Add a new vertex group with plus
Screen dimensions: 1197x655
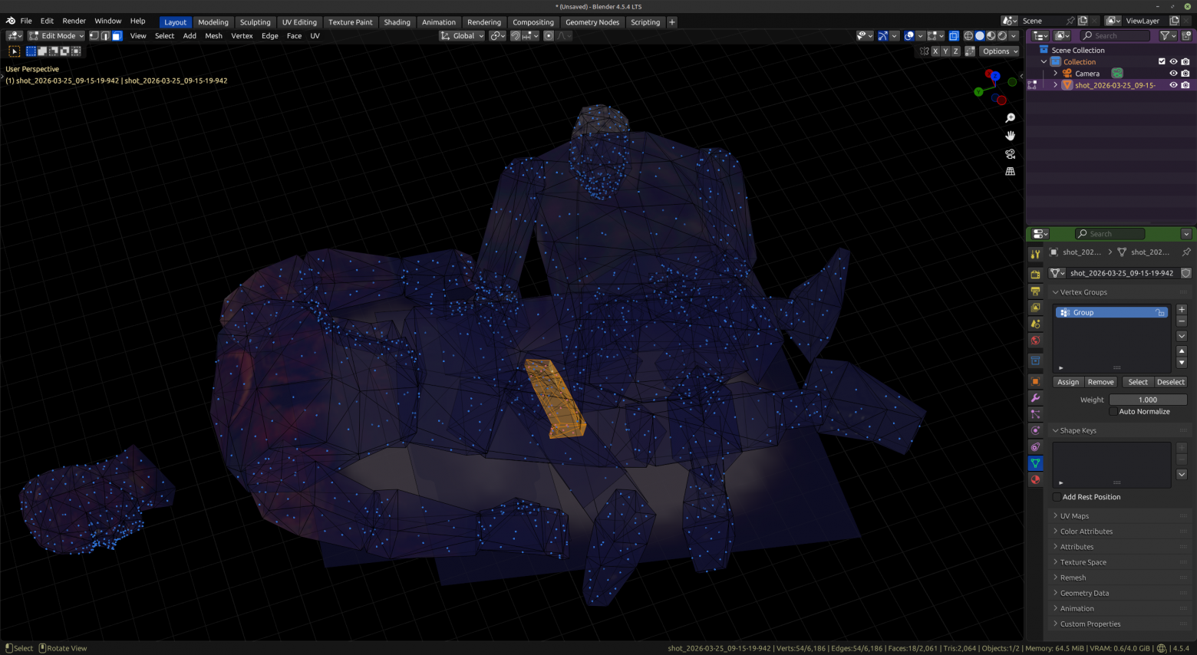pos(1182,310)
